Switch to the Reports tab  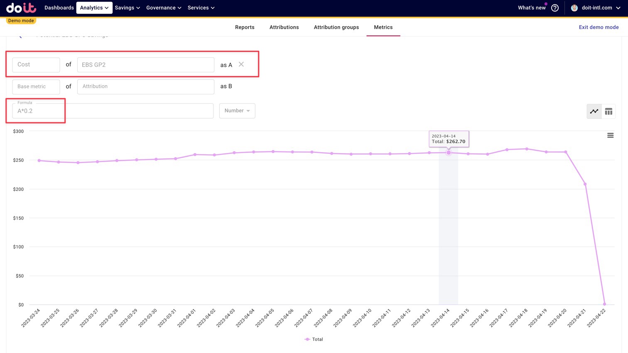coord(245,27)
